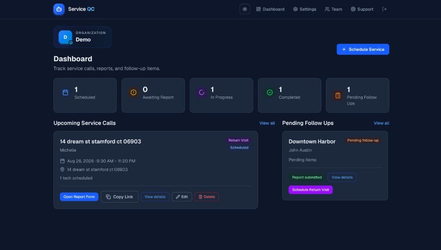Click the John Austin name

pos(300,150)
